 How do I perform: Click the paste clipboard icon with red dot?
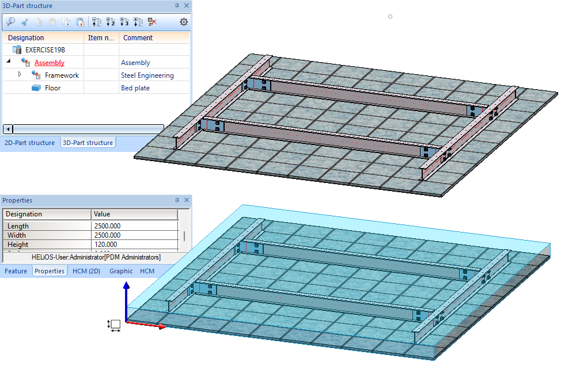pyautogui.click(x=80, y=22)
